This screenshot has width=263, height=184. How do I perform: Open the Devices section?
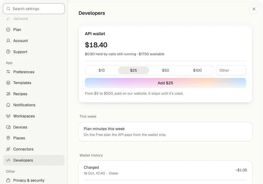pyautogui.click(x=34, y=127)
